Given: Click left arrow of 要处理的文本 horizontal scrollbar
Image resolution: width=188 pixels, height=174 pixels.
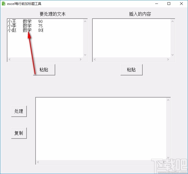Looking at the screenshot, I should point(10,59).
